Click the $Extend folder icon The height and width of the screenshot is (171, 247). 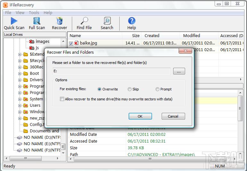(26, 54)
